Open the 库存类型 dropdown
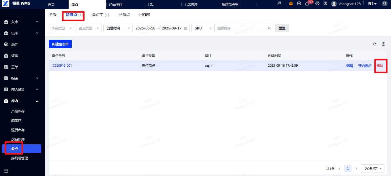 (61, 28)
